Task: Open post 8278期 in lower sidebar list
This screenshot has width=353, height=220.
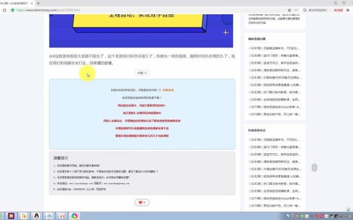Action: [274, 206]
